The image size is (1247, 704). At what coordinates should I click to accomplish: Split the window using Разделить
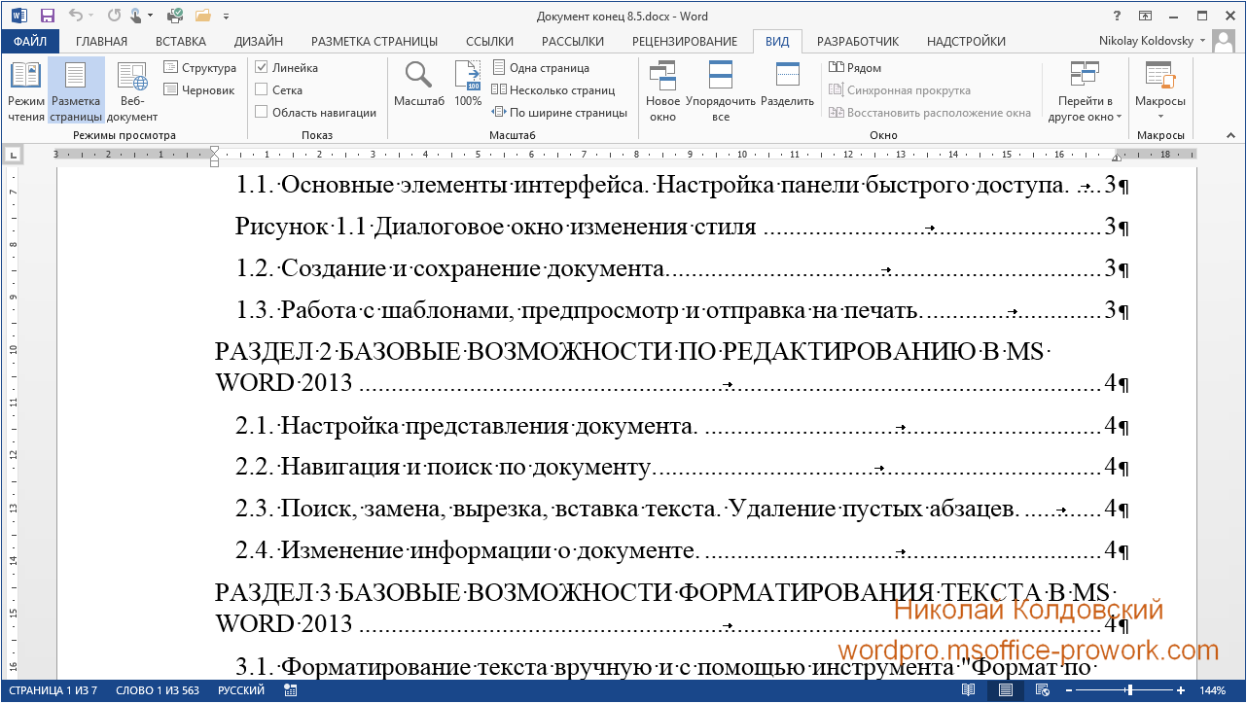[787, 86]
